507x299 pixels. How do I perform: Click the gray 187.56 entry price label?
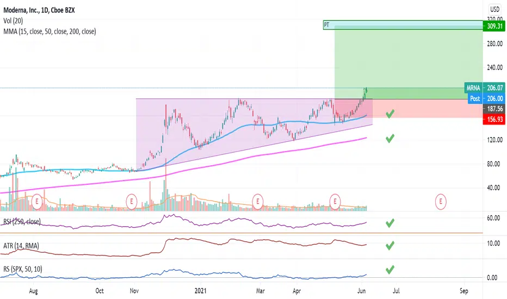[494, 109]
